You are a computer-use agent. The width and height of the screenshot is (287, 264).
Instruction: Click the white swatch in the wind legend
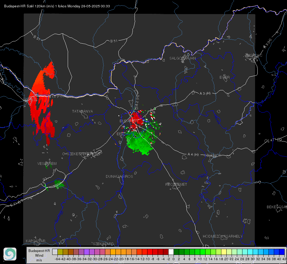(171, 252)
